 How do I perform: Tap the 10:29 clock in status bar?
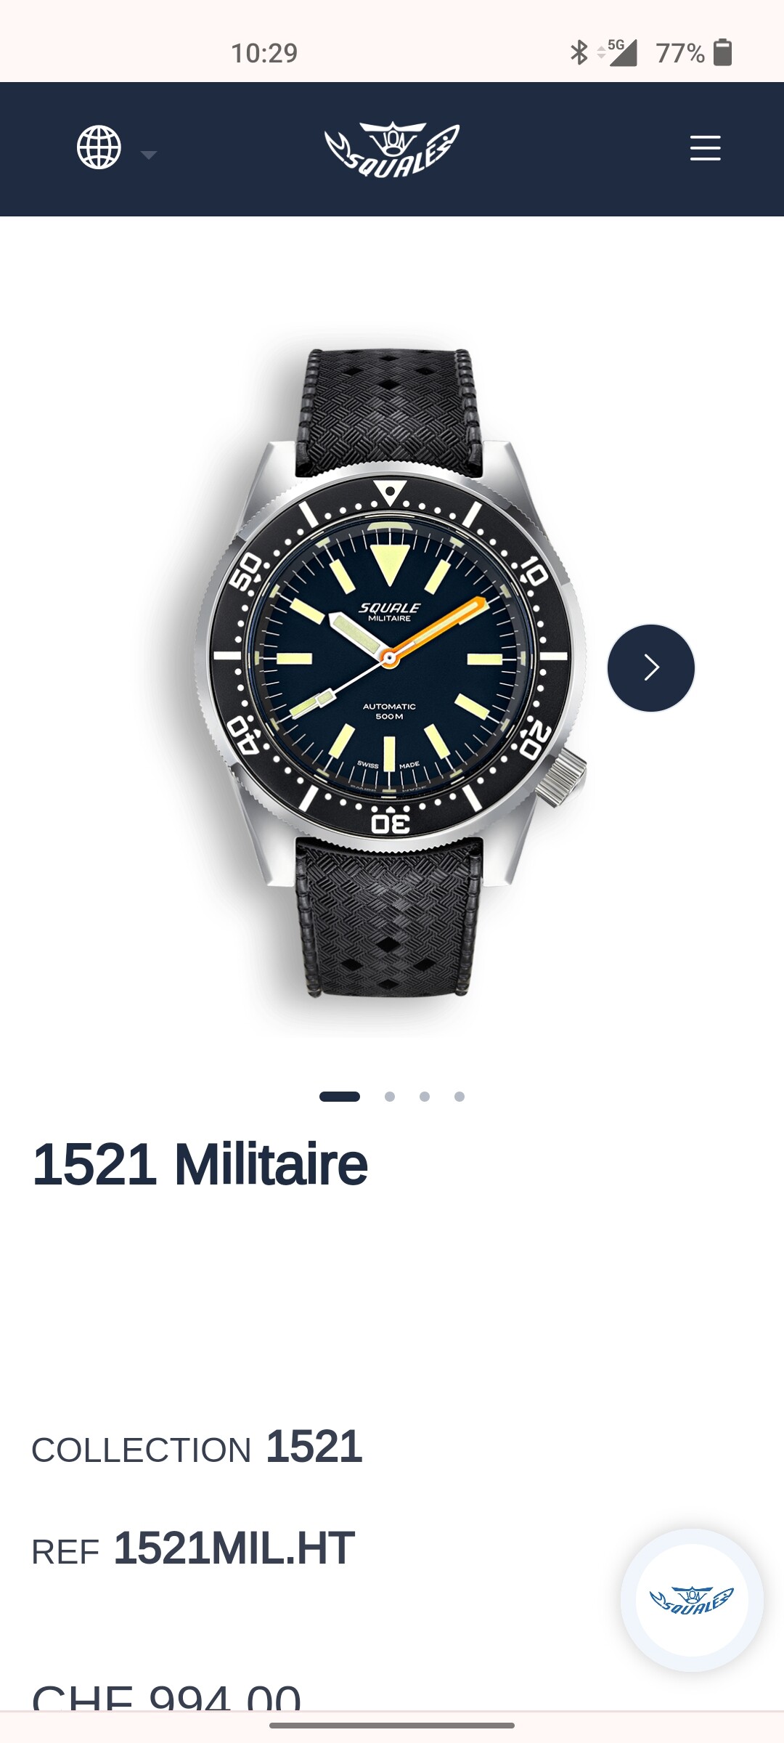tap(264, 53)
